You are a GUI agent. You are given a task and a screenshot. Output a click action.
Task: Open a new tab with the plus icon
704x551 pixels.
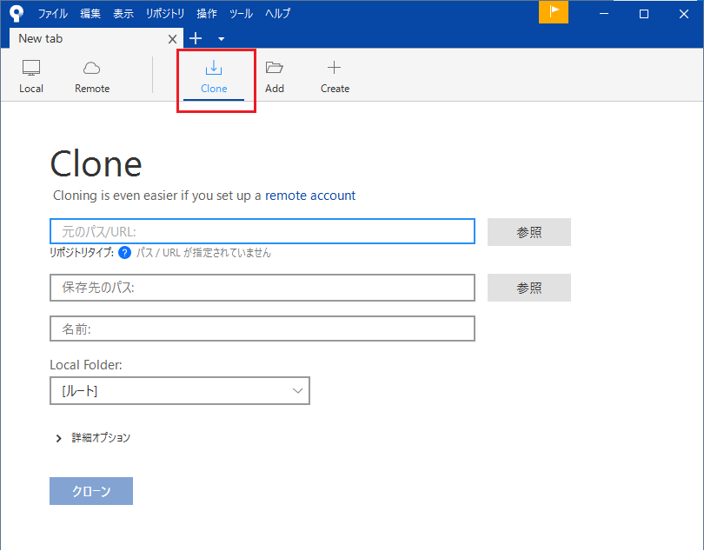(196, 38)
